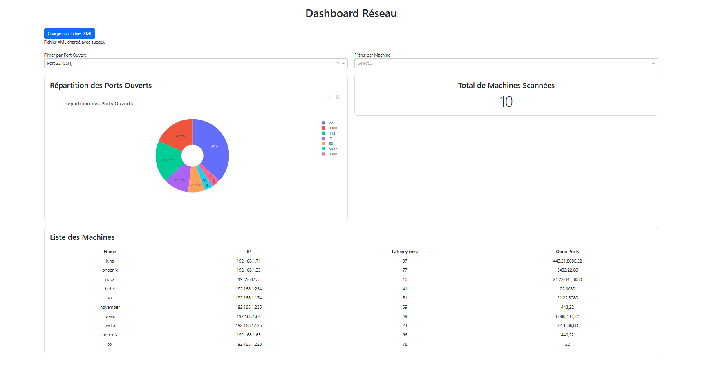
Task: Toggle port 22 in the chart legend
Action: point(330,123)
